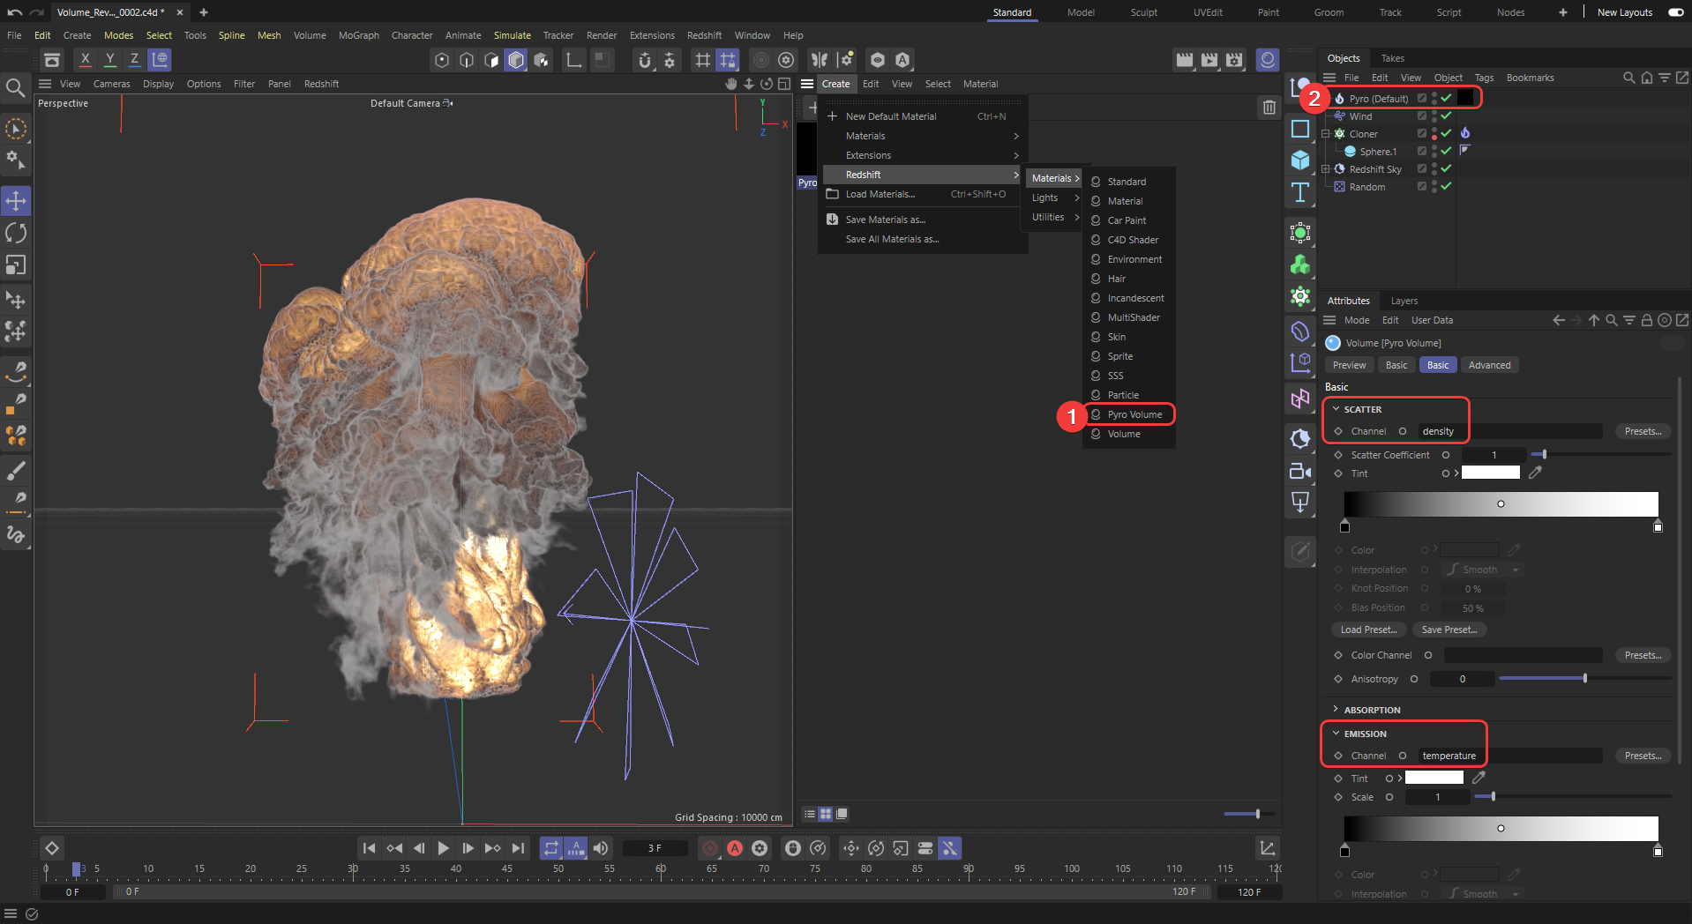Click the Cube primitive icon
This screenshot has height=924, width=1692.
(1299, 160)
